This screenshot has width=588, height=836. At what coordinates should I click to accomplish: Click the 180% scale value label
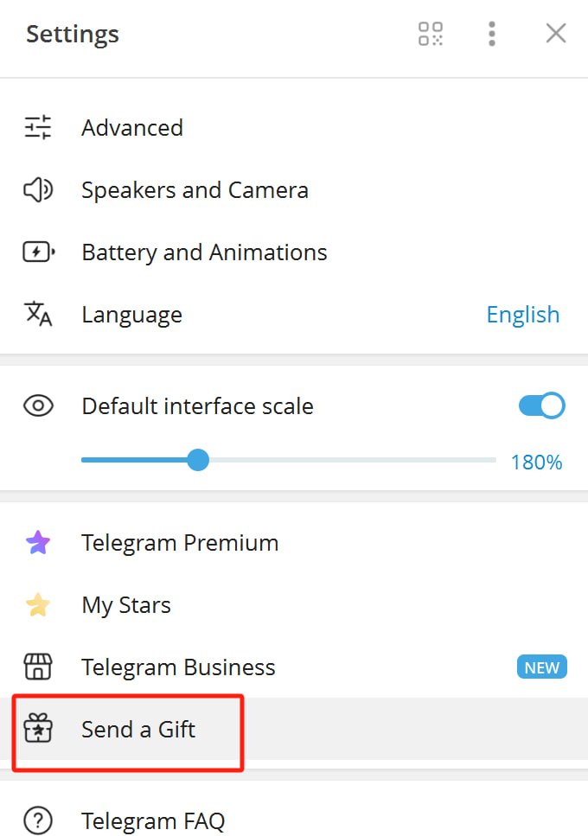click(536, 463)
